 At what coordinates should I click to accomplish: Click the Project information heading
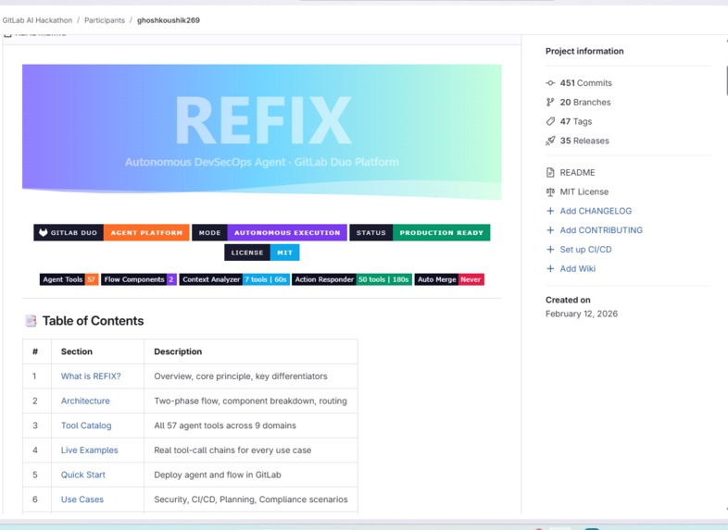[x=584, y=51]
